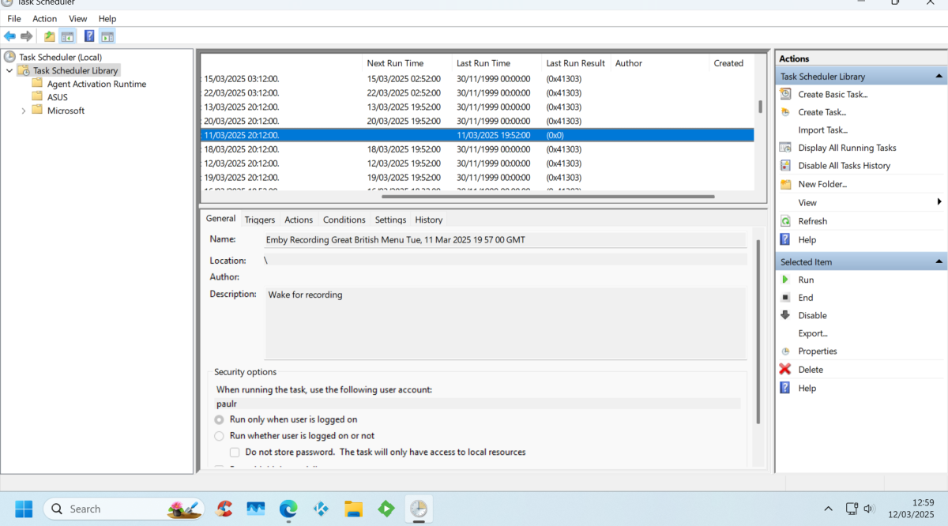Screen dimensions: 948x526
Task: Click the back navigation arrow
Action: (x=9, y=36)
